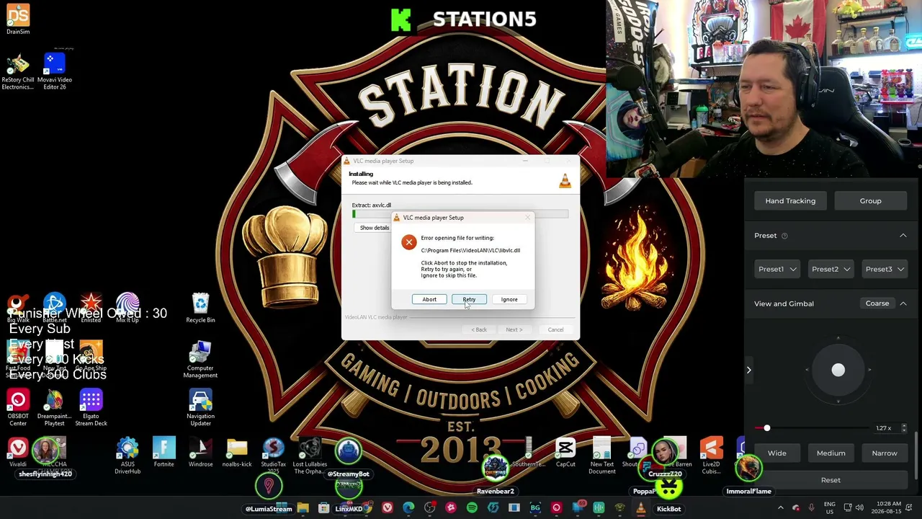Open Microsoft Edge from the taskbar
Screen dimensions: 922x519
408,508
